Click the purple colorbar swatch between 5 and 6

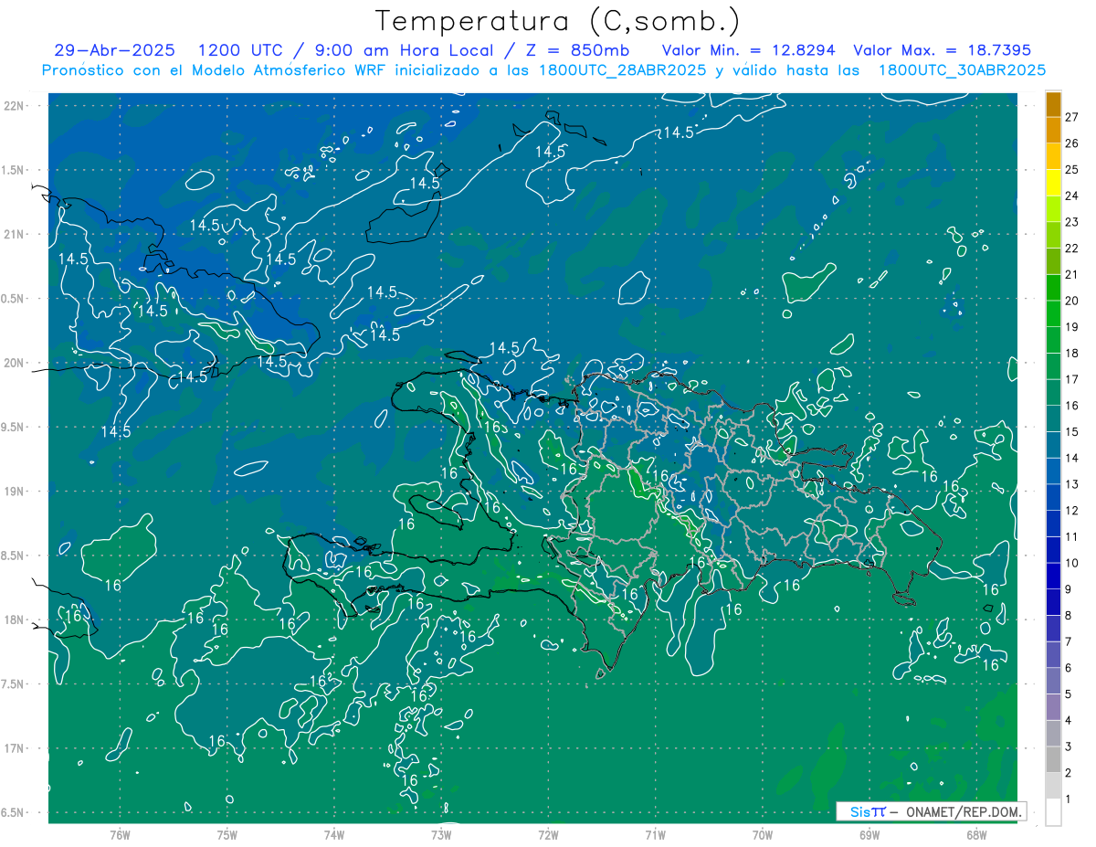click(1053, 682)
